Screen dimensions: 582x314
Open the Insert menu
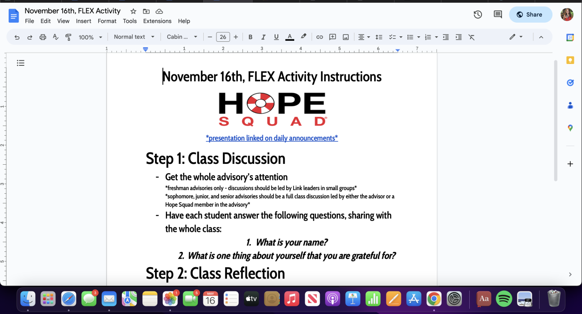coord(84,21)
